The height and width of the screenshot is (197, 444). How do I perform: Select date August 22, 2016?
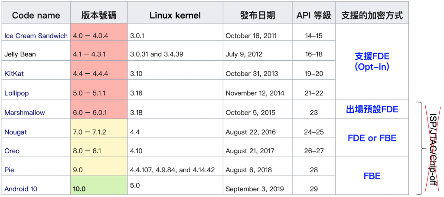258,128
